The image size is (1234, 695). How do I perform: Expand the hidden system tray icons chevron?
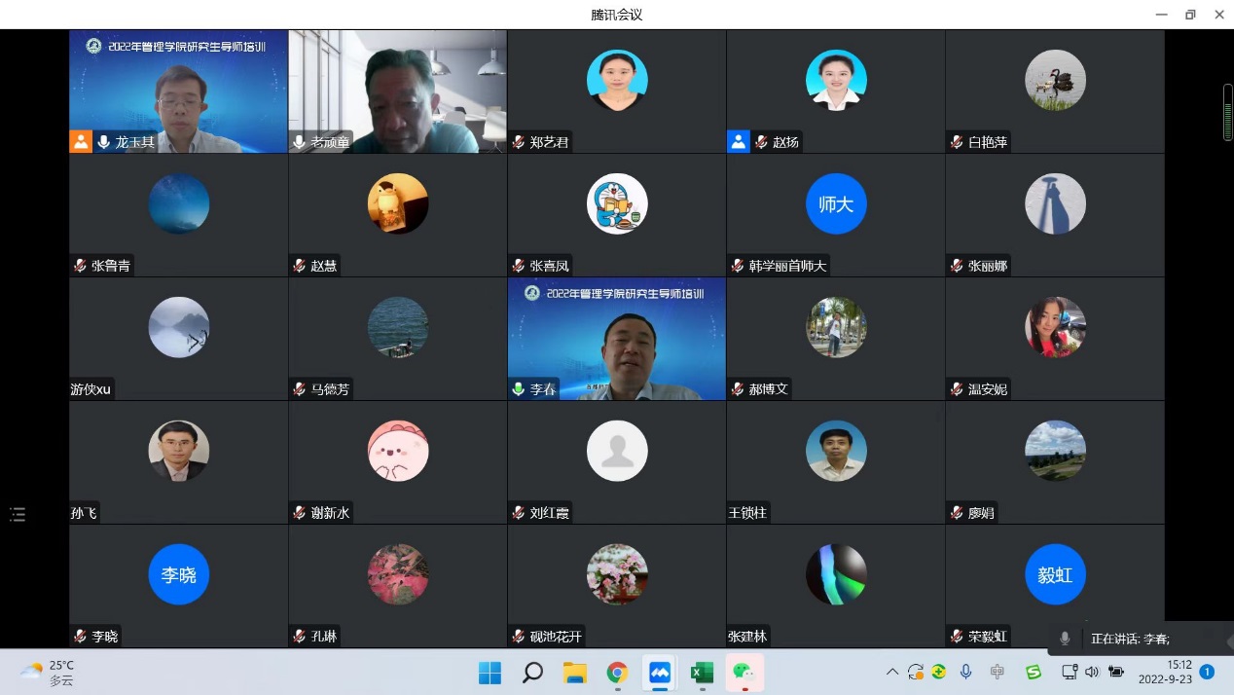click(891, 672)
